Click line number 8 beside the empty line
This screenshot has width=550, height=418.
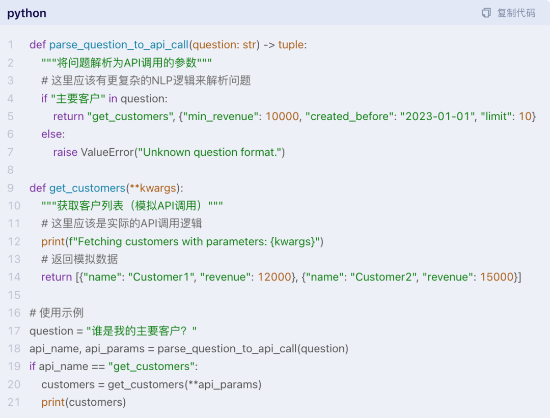11,170
